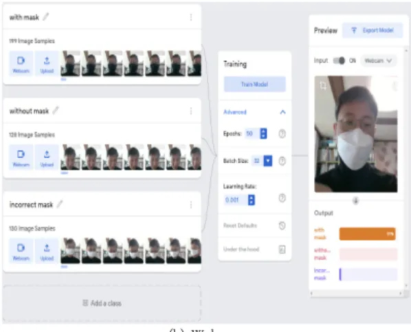Toggle the Input ON switch
The width and height of the screenshot is (411, 332).
[x=339, y=60]
